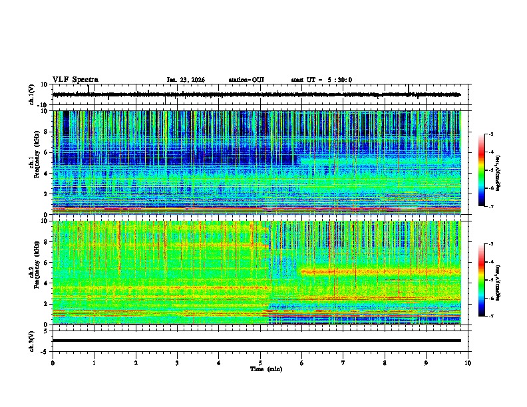Click time axis tick label '7'
527x407 pixels.
click(343, 363)
